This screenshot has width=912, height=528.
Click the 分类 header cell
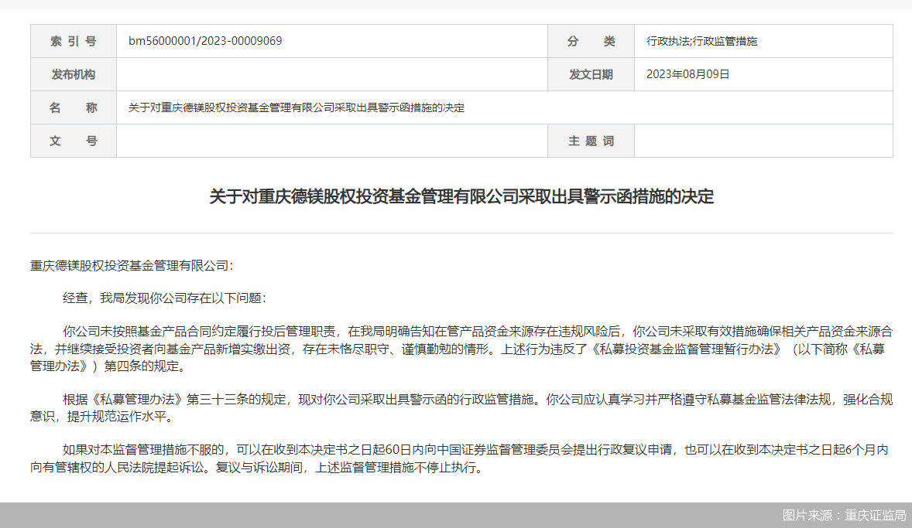coord(591,41)
